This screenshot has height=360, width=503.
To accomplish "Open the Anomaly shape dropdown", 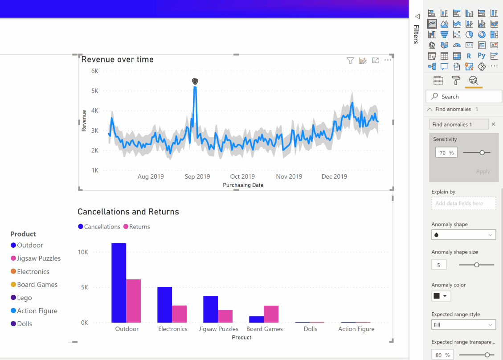I will pos(463,234).
